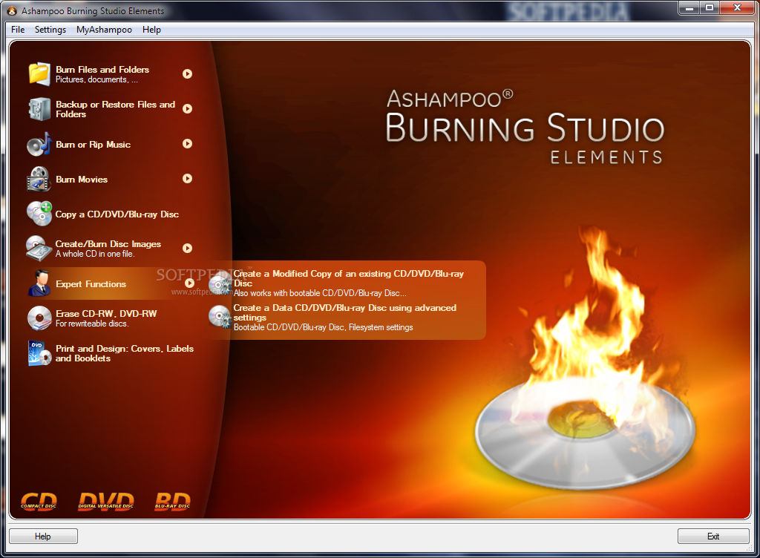Select Backup or Restore Files and Folders
Image resolution: width=760 pixels, height=558 pixels.
(115, 109)
